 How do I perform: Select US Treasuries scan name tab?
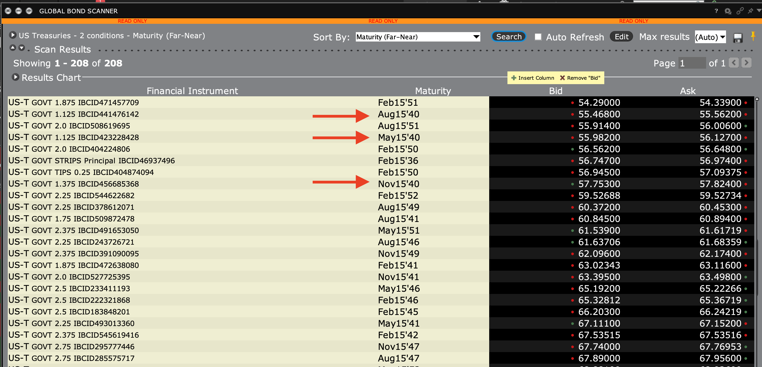(x=113, y=36)
